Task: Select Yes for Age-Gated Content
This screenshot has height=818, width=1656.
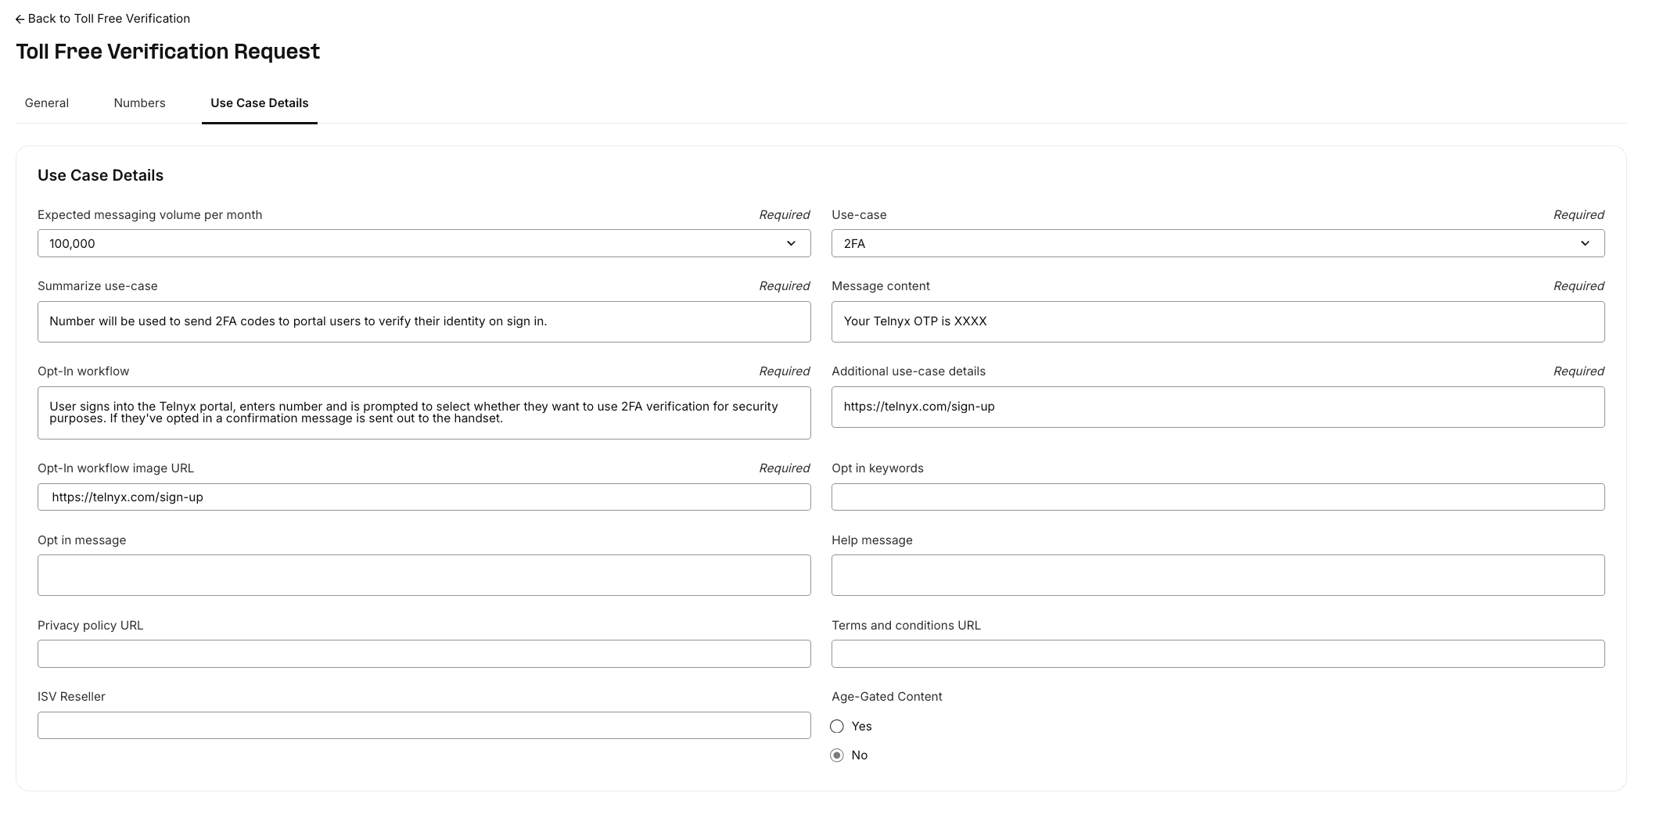Action: click(x=837, y=727)
